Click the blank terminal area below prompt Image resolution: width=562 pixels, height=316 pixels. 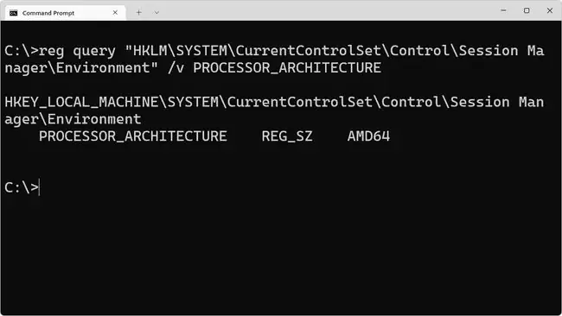click(281, 254)
